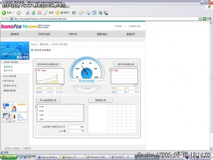This screenshot has width=213, height=160.
Task: Click the download average 145 KB field
Action: coord(58,92)
